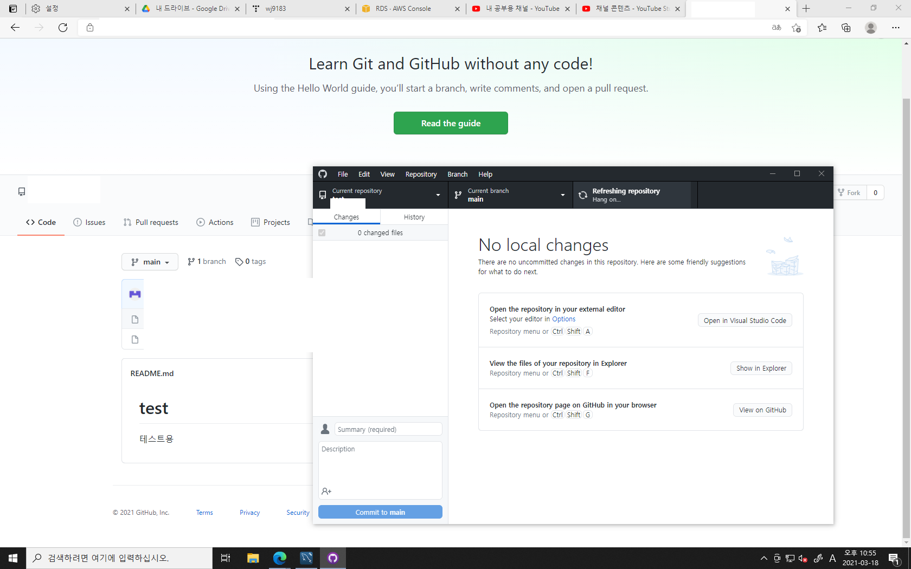Expand the Current repository dropdown
This screenshot has height=569, width=911.
[381, 195]
